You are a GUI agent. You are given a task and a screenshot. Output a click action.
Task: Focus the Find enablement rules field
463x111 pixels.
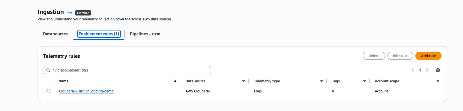pyautogui.click(x=127, y=70)
